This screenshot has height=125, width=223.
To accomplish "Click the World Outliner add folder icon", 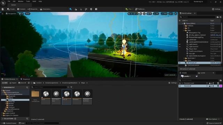I will point(217,17).
